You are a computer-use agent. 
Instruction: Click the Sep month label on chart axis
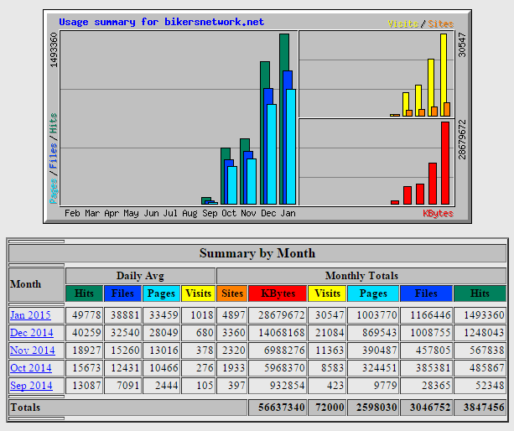click(x=210, y=213)
